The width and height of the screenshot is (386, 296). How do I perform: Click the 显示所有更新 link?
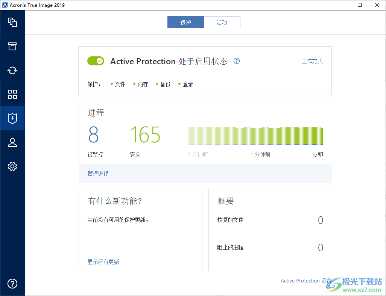[x=103, y=262]
